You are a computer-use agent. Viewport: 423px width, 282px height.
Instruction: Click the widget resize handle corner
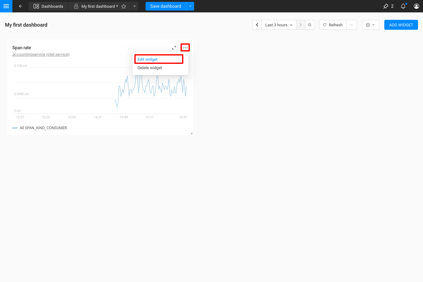pyautogui.click(x=191, y=133)
